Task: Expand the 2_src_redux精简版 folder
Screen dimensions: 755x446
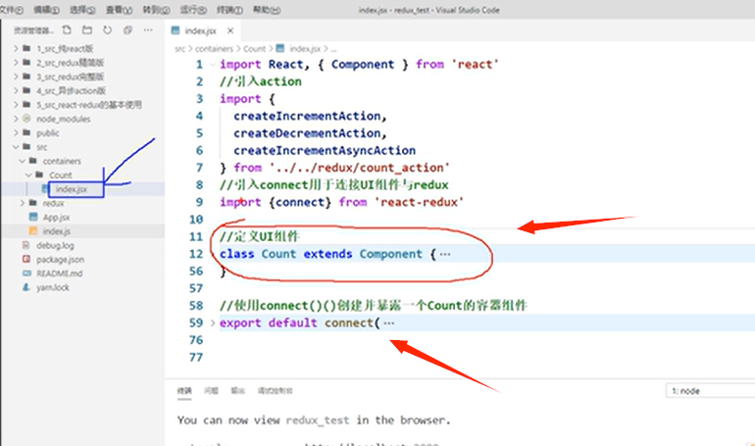Action: pos(16,62)
